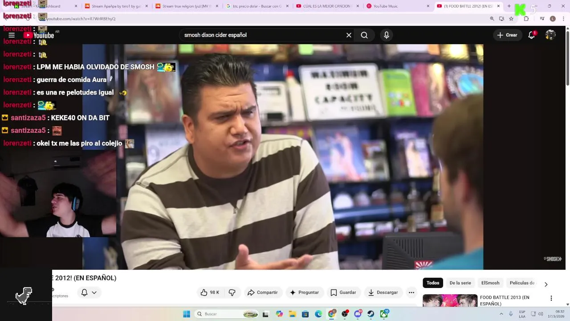Open the Chrome extensions puzzle icon
570x321 pixels.
pos(526,19)
